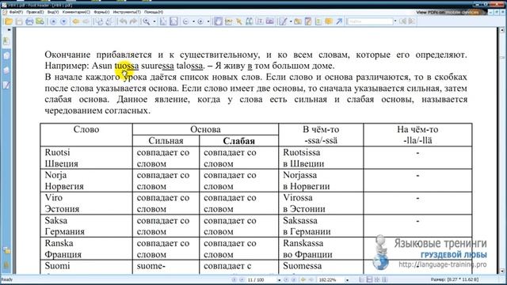Click the magnifier Zoom tool icon
This screenshot has width=507, height=285.
[147, 21]
